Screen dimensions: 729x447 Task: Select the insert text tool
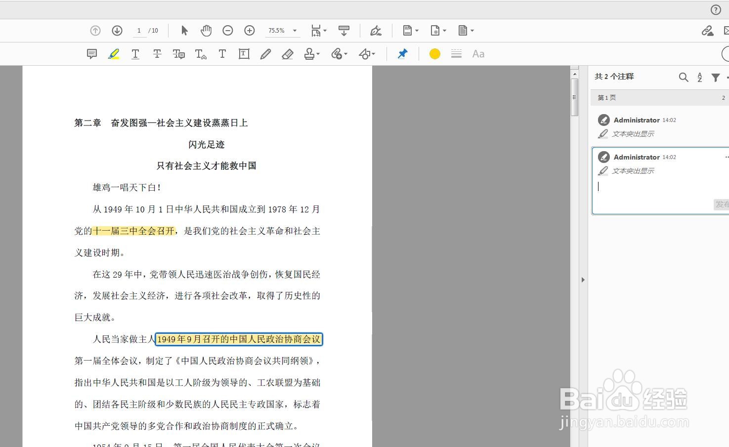(201, 54)
